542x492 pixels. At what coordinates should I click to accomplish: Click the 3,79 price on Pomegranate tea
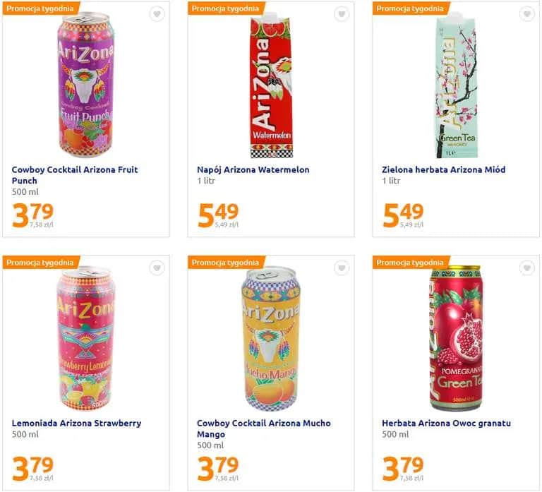(x=403, y=466)
